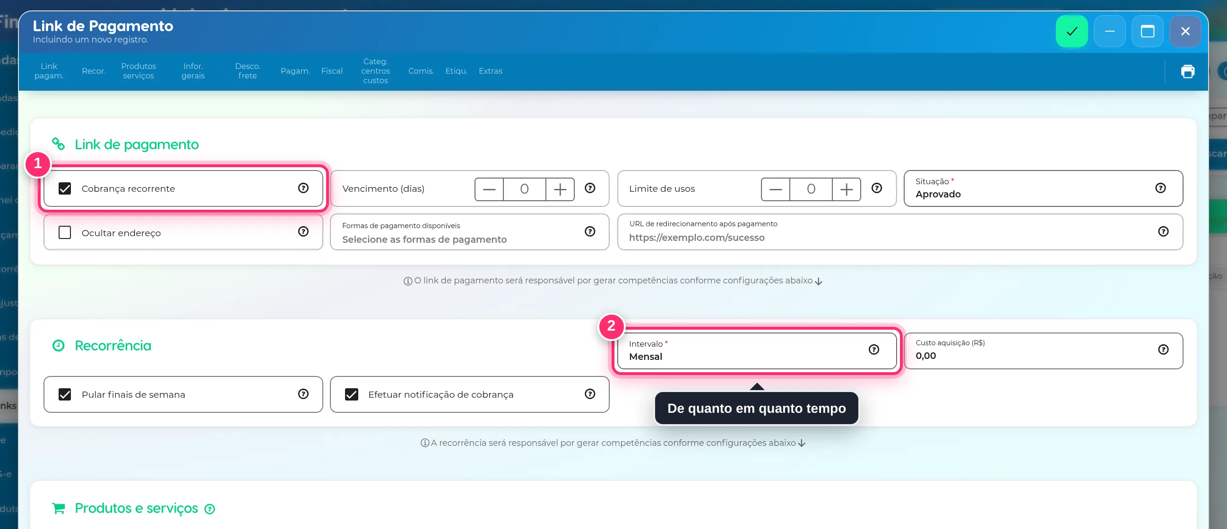Open help icon for Situação field
This screenshot has height=529, width=1227.
[1160, 188]
